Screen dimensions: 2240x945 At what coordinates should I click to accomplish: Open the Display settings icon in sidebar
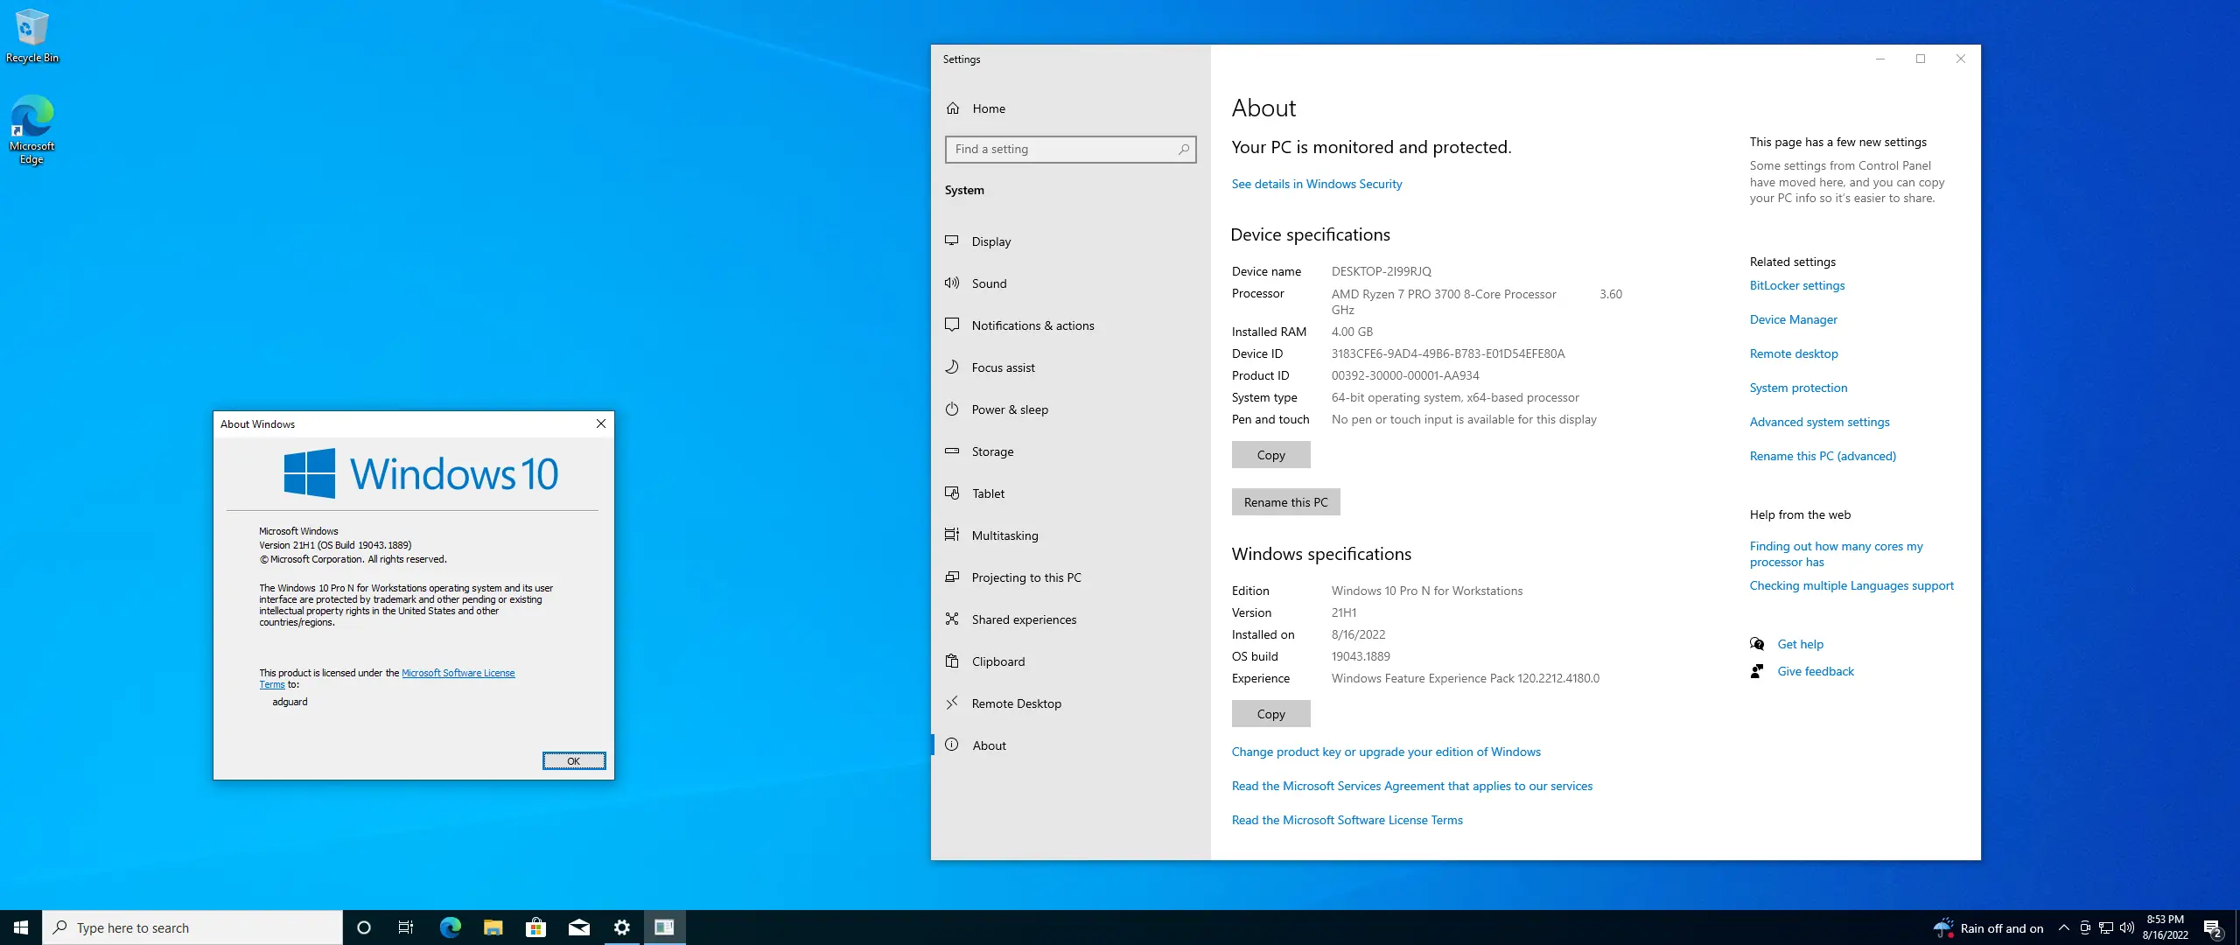952,241
